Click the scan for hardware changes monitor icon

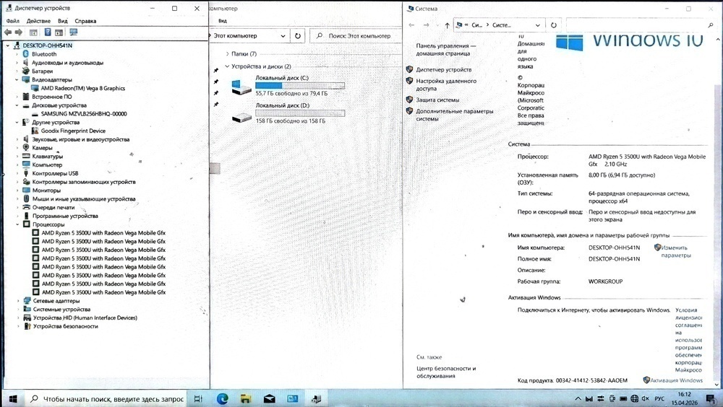[x=73, y=32]
